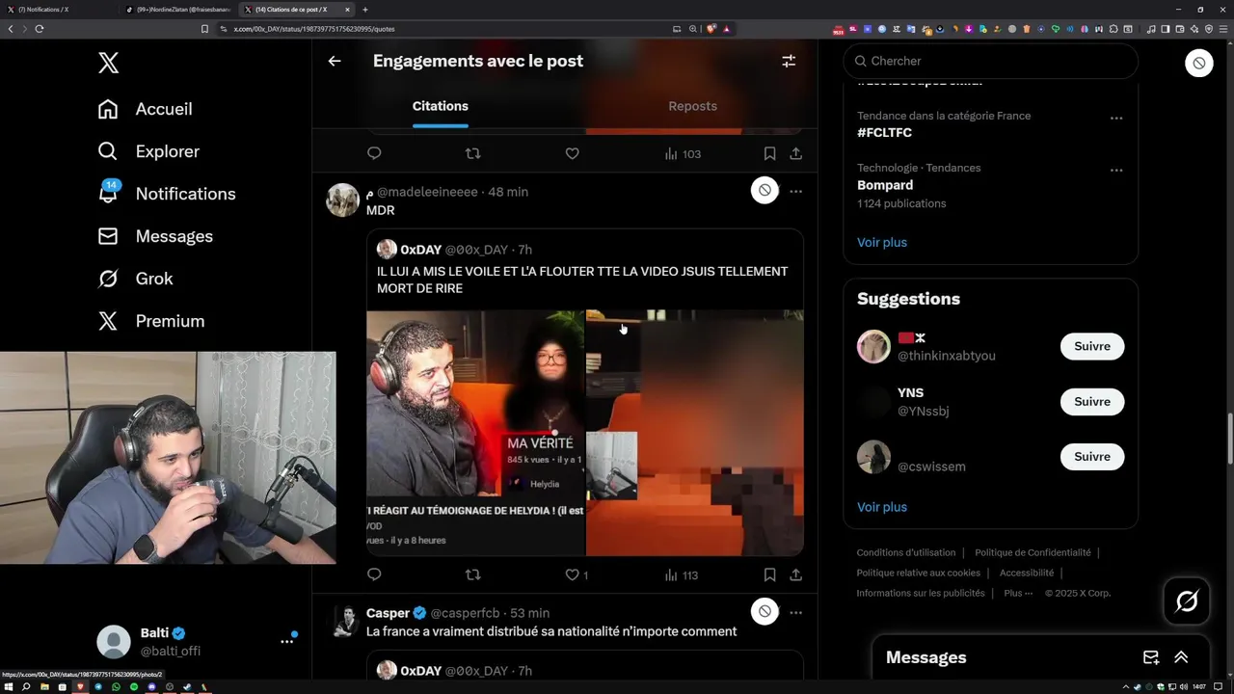1234x694 pixels.
Task: Click in the Chercher search field
Action: coord(990,61)
